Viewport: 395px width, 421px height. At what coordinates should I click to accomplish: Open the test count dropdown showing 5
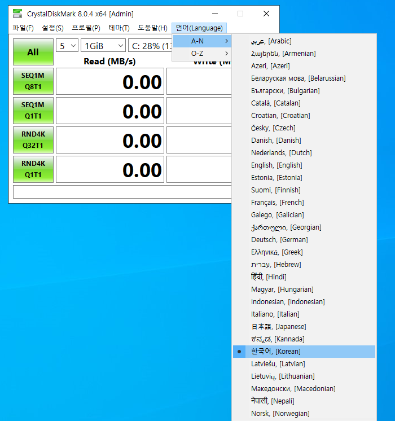[x=67, y=46]
